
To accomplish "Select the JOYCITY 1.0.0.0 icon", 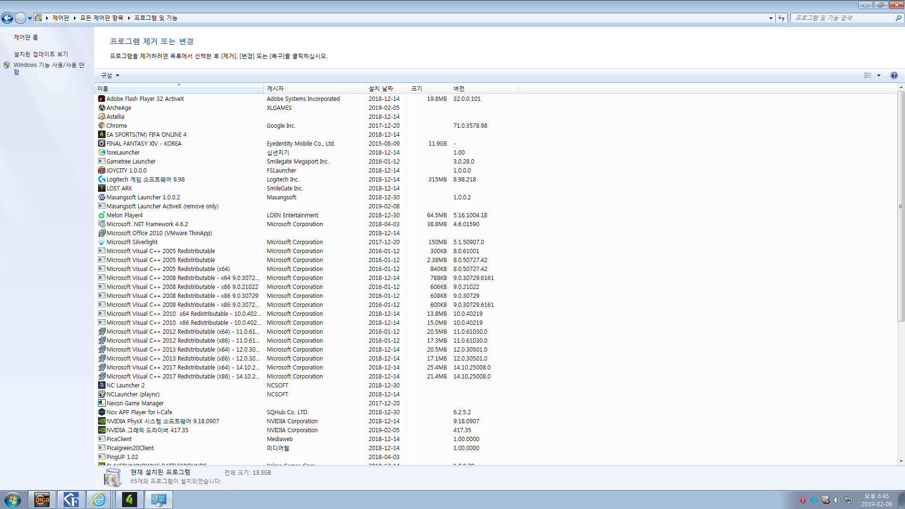I will [101, 171].
